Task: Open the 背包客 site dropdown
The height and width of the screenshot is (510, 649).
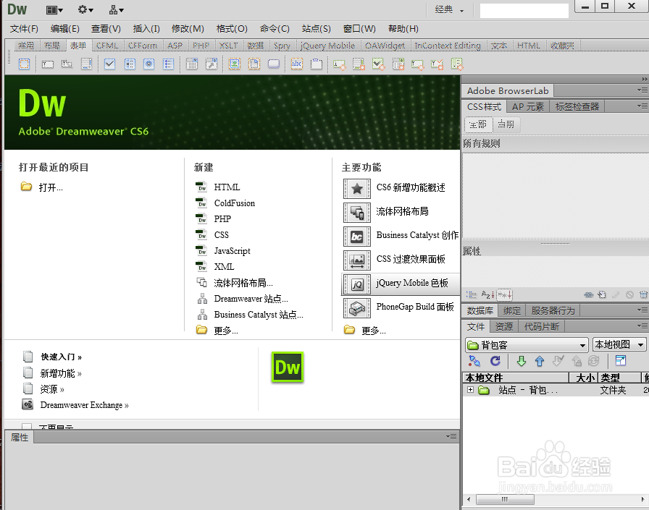Action: click(x=527, y=344)
